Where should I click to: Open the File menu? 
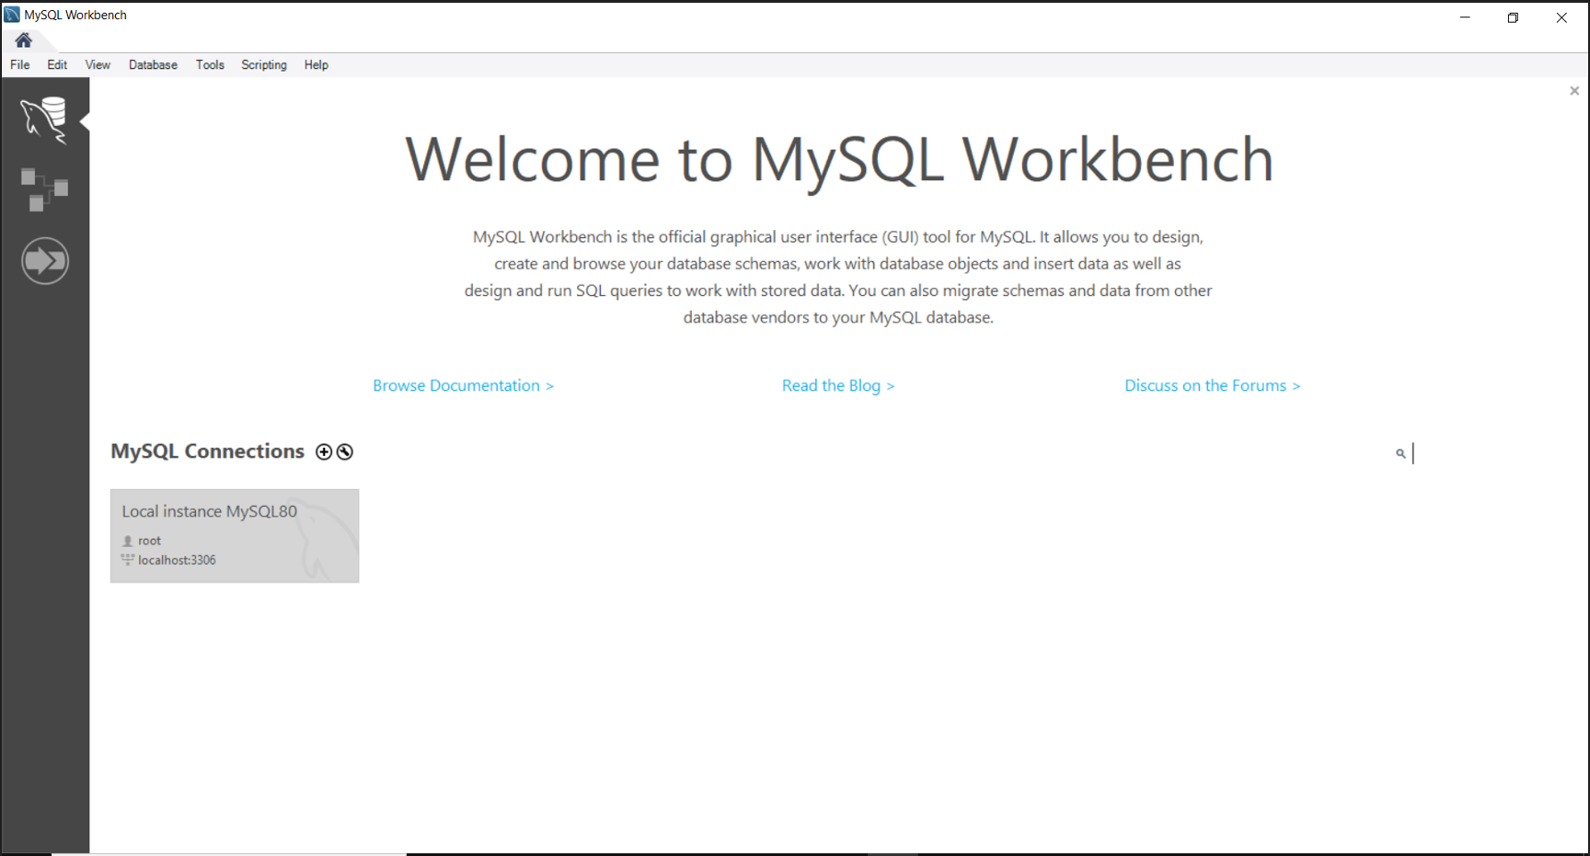[x=19, y=64]
